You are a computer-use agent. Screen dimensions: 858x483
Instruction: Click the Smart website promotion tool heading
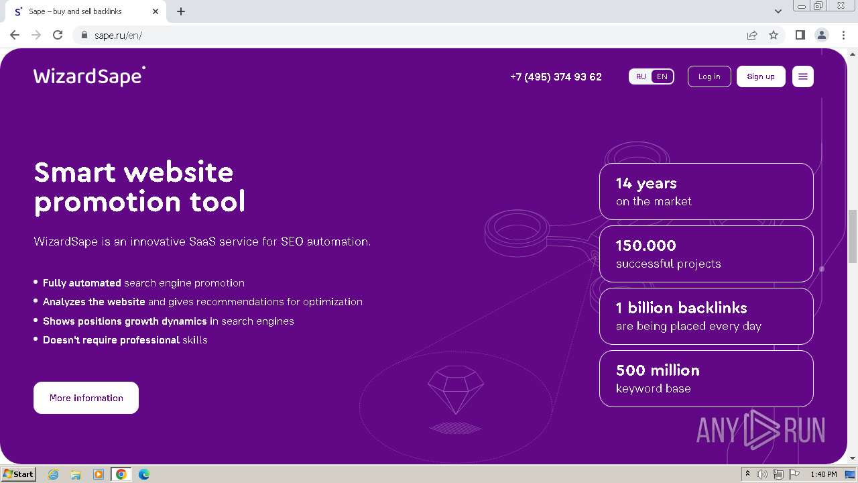pos(139,186)
